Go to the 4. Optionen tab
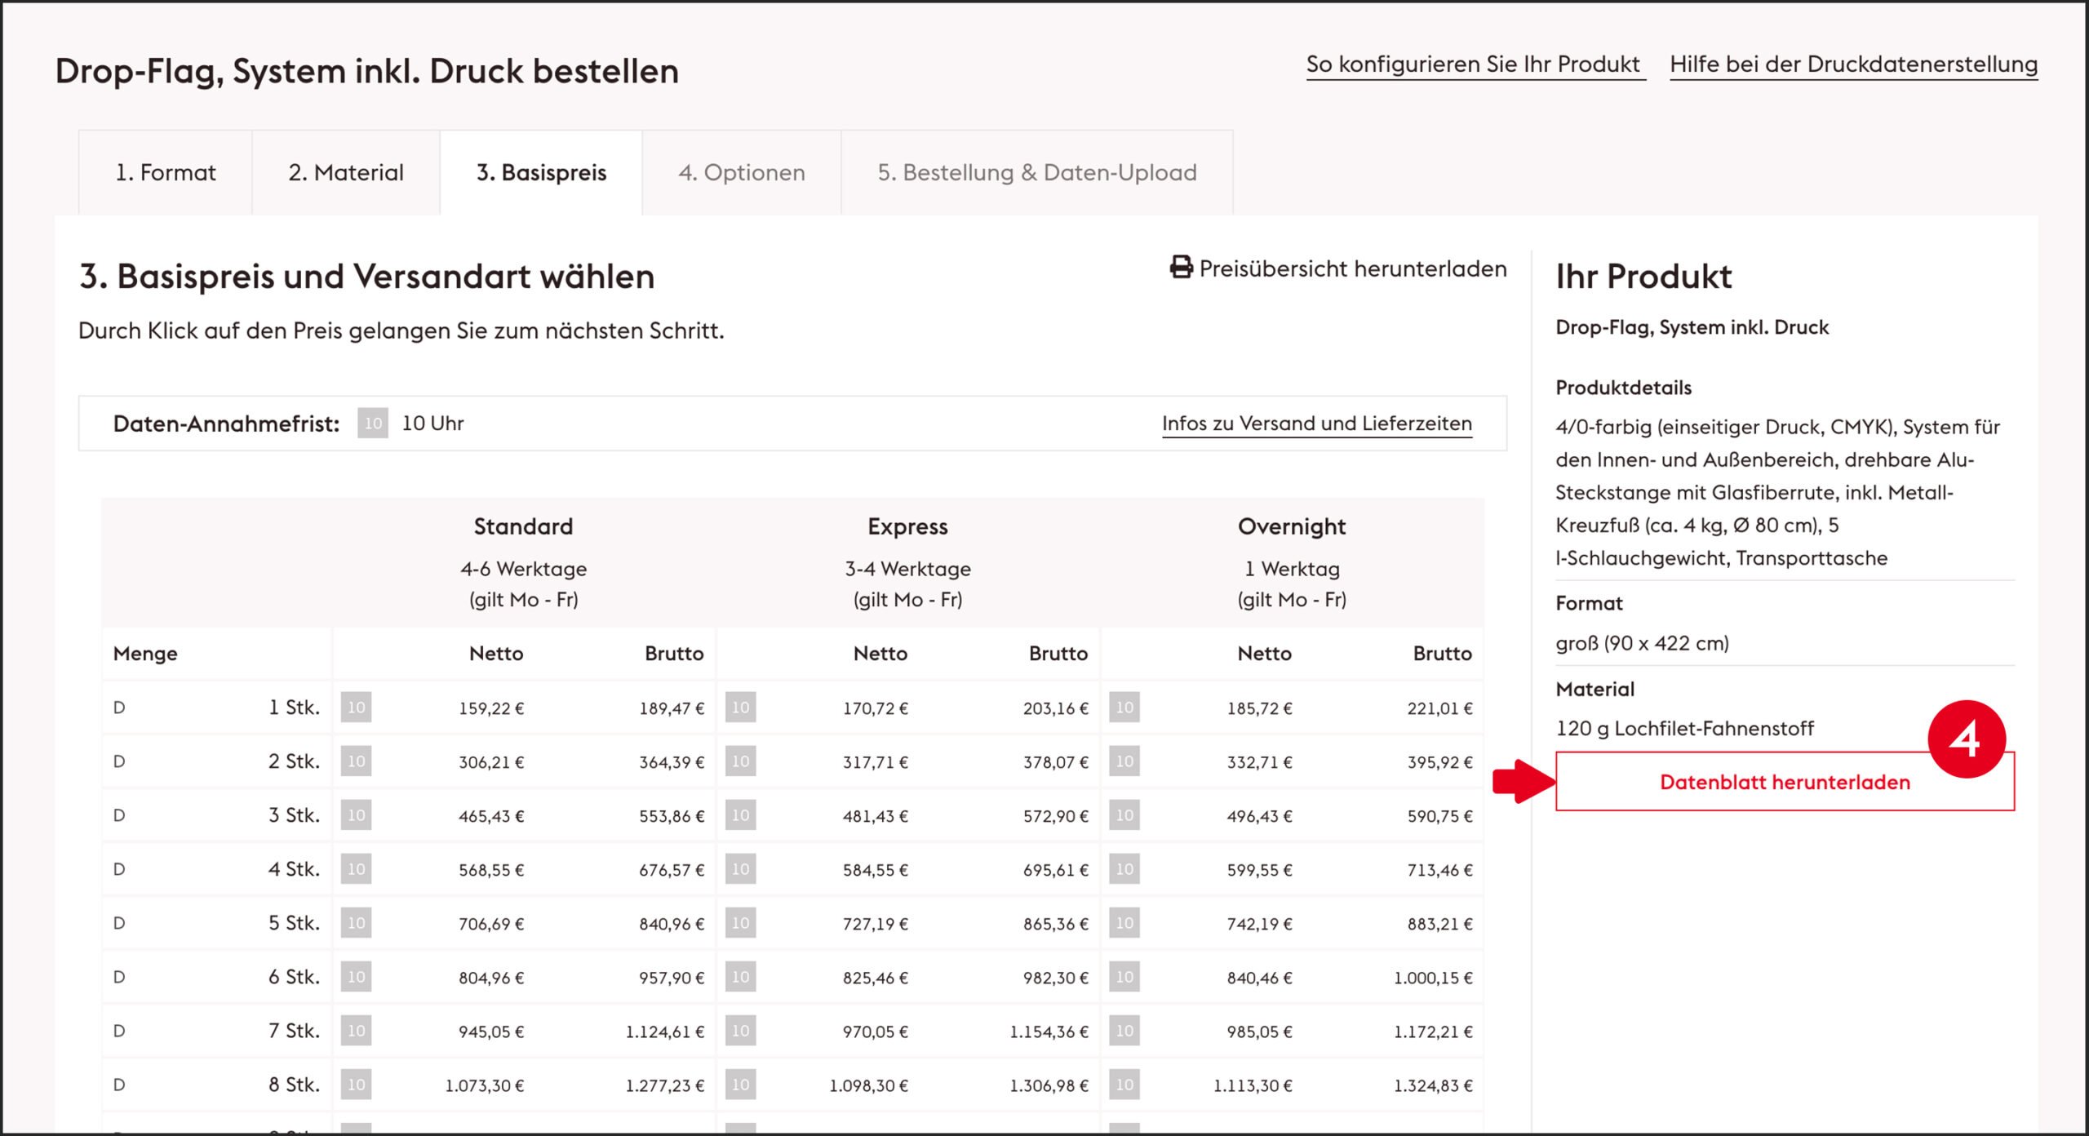 (741, 173)
